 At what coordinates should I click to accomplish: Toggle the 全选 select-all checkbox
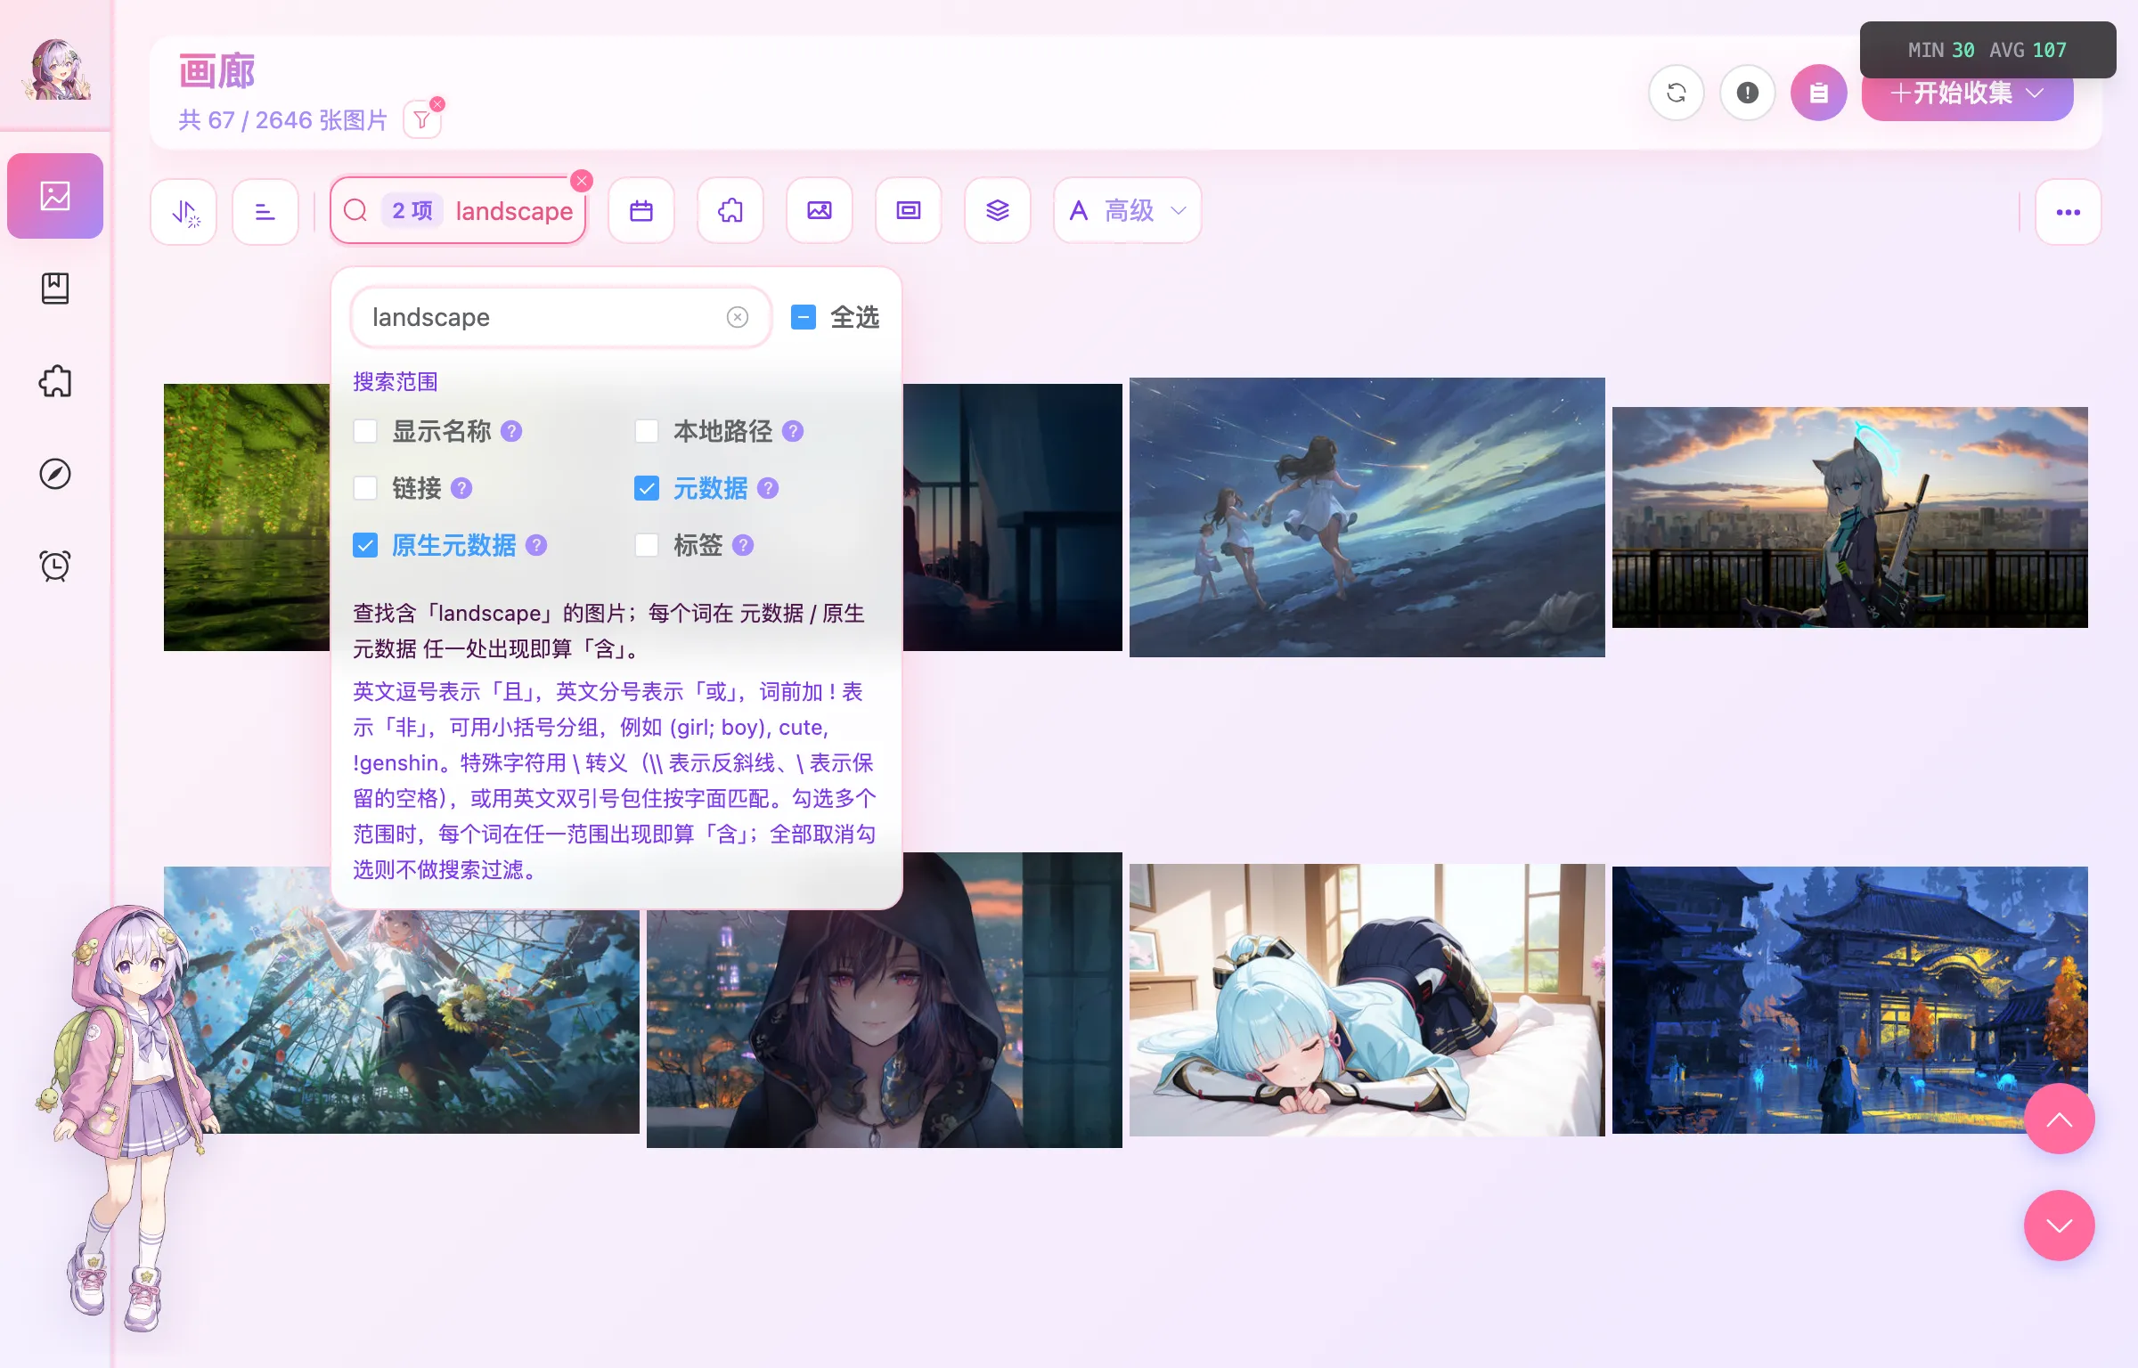pos(804,317)
